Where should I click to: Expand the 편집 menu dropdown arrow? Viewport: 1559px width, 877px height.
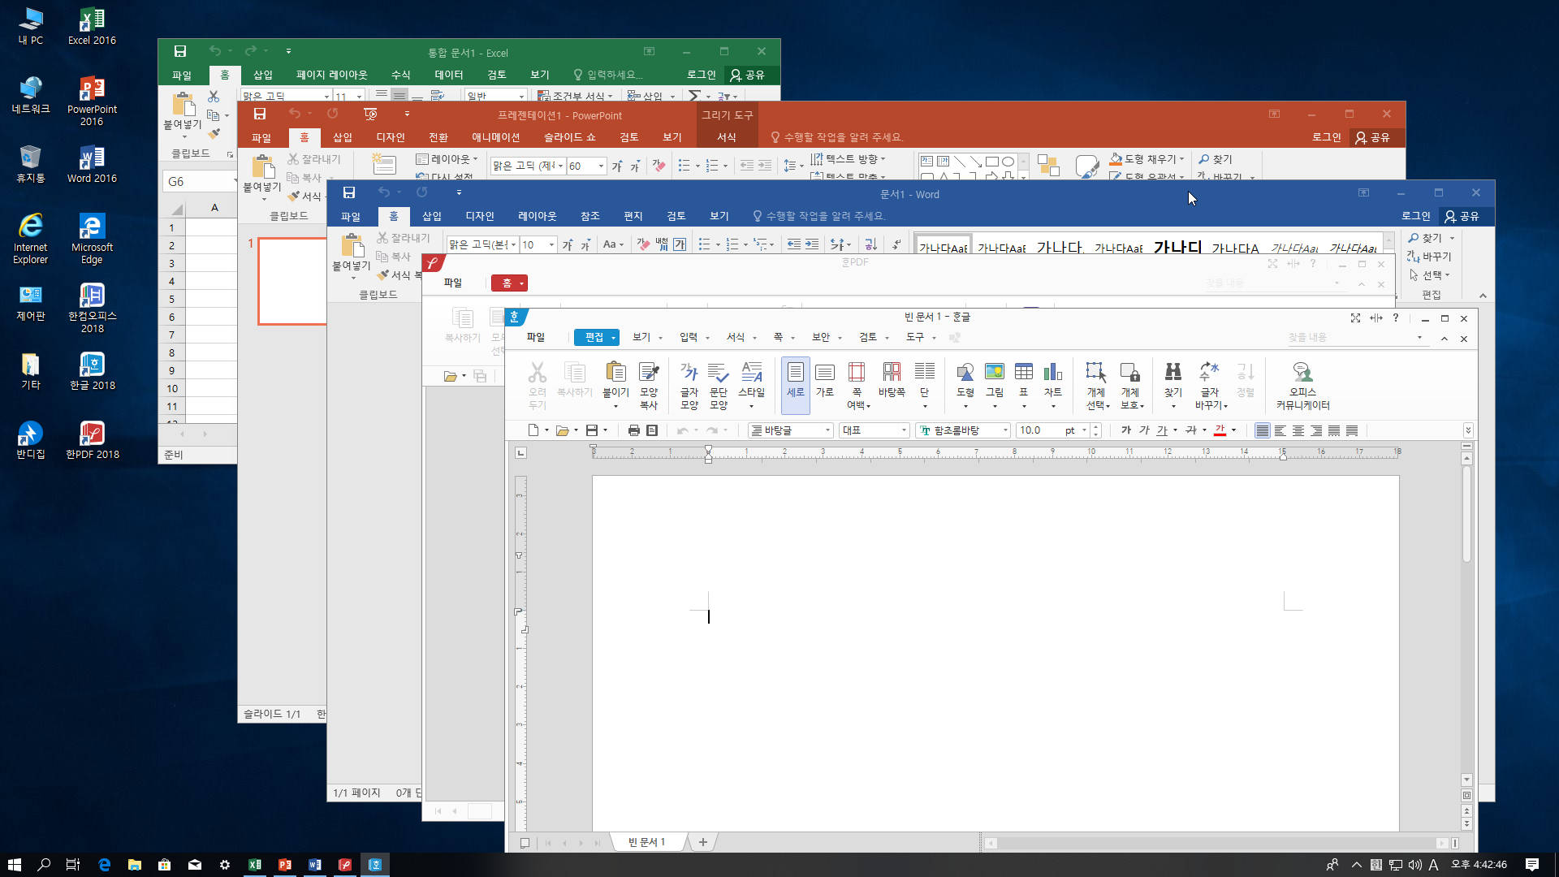click(x=614, y=338)
